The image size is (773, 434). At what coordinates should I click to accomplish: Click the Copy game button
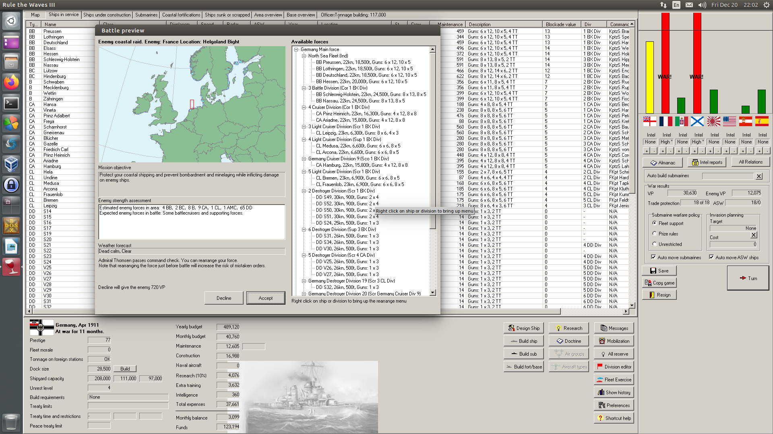[659, 283]
